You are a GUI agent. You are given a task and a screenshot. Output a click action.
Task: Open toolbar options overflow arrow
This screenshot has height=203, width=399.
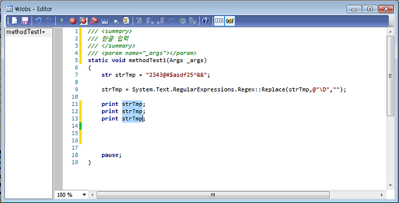pos(392,25)
